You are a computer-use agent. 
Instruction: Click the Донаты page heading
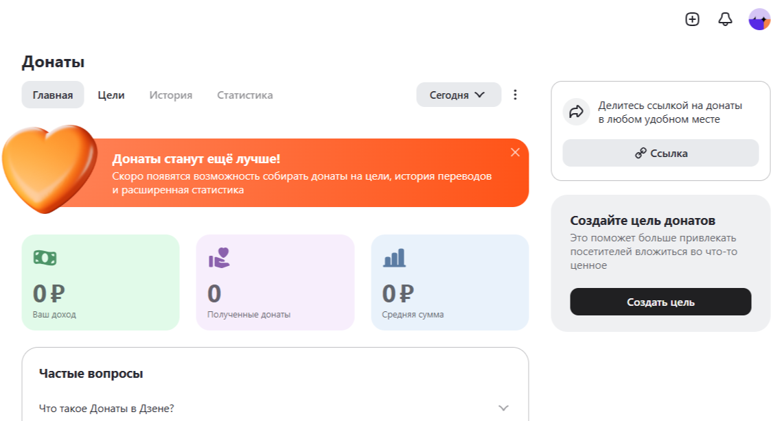coord(53,62)
